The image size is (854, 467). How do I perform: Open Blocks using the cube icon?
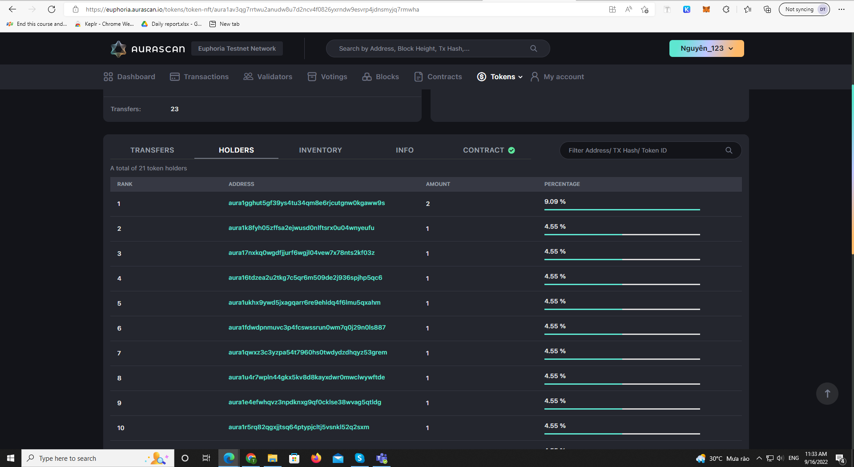(x=367, y=76)
